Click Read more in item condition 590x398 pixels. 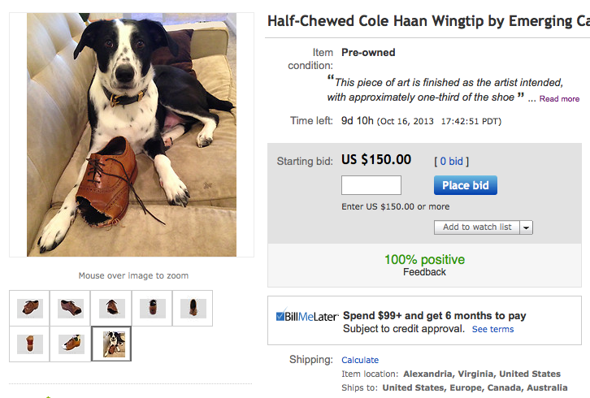[559, 99]
